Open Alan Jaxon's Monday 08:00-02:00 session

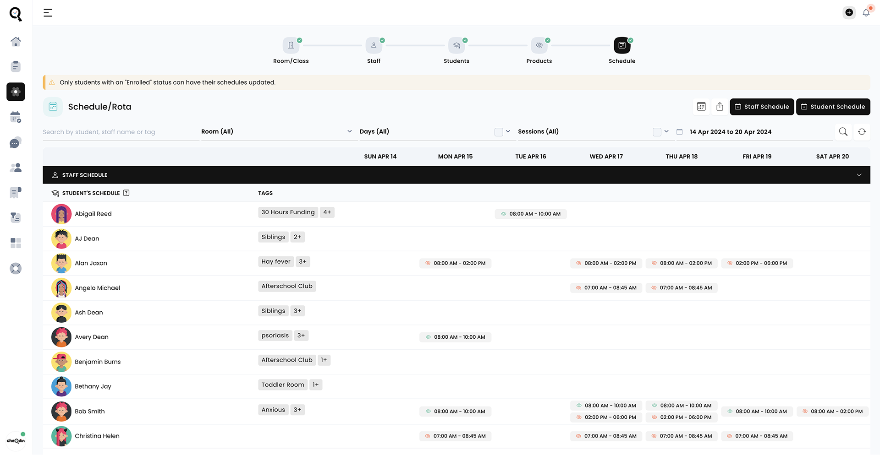point(455,263)
